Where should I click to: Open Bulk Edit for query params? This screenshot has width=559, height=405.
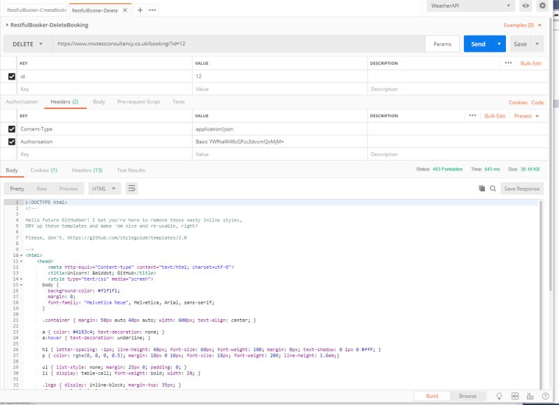coord(531,63)
